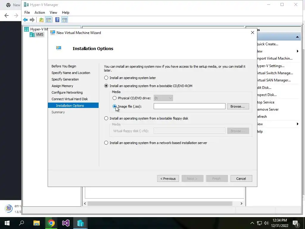Toggle the show/hide console tree toolbar icon

49,20
